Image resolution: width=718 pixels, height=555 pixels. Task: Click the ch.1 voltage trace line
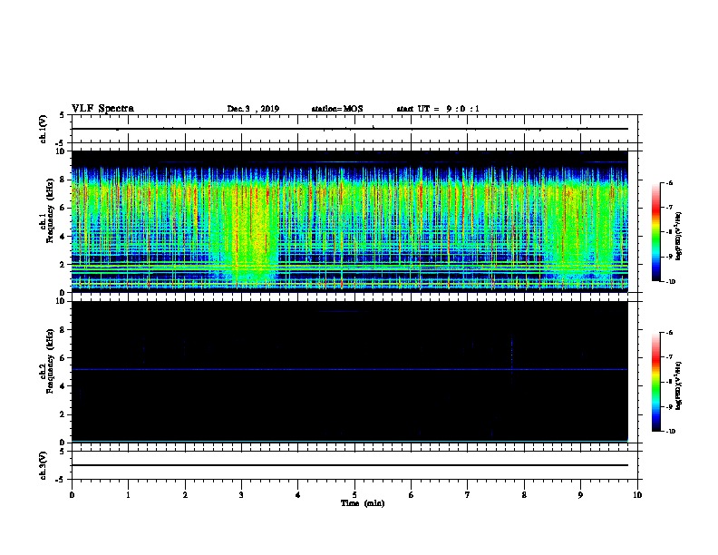(x=349, y=129)
